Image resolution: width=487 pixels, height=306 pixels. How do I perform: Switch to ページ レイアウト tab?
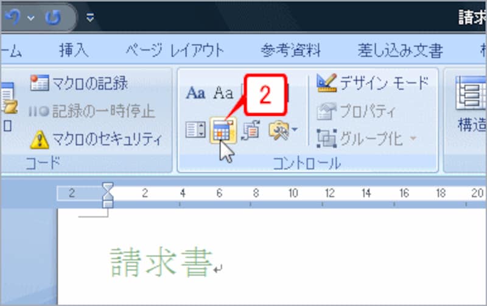tap(175, 51)
